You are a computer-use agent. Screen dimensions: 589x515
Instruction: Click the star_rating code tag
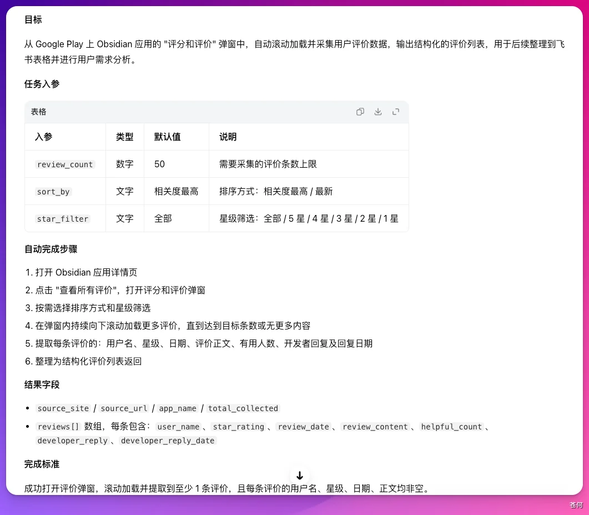tap(239, 427)
